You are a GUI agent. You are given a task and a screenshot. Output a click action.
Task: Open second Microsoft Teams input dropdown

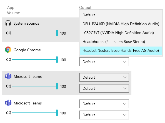(104, 115)
